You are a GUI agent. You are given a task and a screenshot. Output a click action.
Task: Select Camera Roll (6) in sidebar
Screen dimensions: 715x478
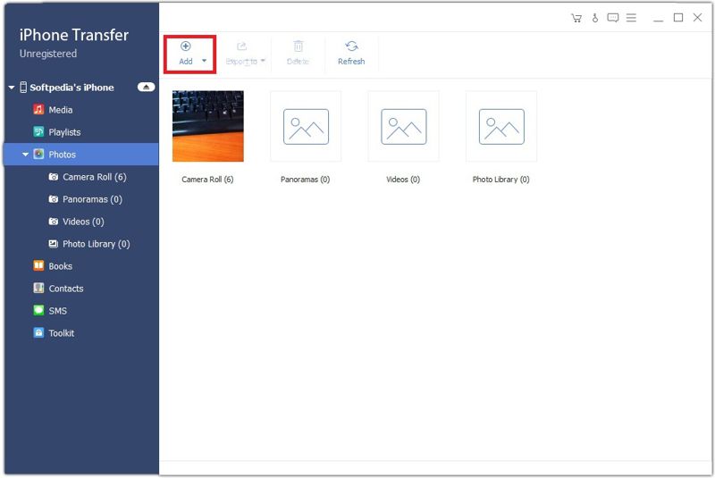tap(94, 177)
